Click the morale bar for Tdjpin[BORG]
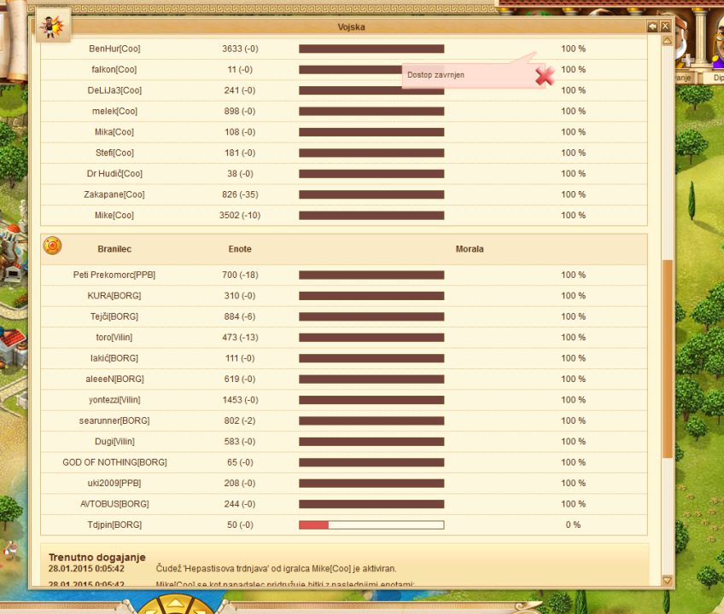Viewport: 724px width, 614px height. [371, 525]
